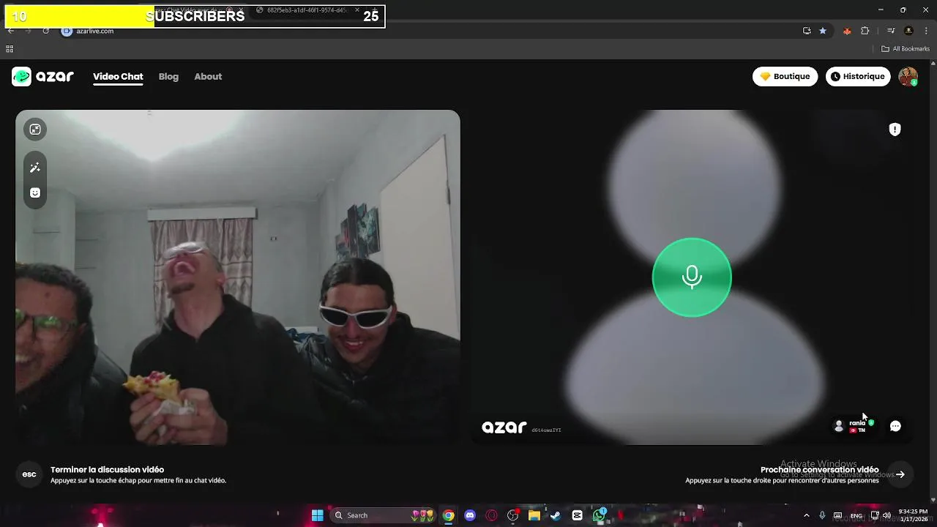Viewport: 937px width, 527px height.
Task: Click next conversation arrow button
Action: (x=900, y=474)
